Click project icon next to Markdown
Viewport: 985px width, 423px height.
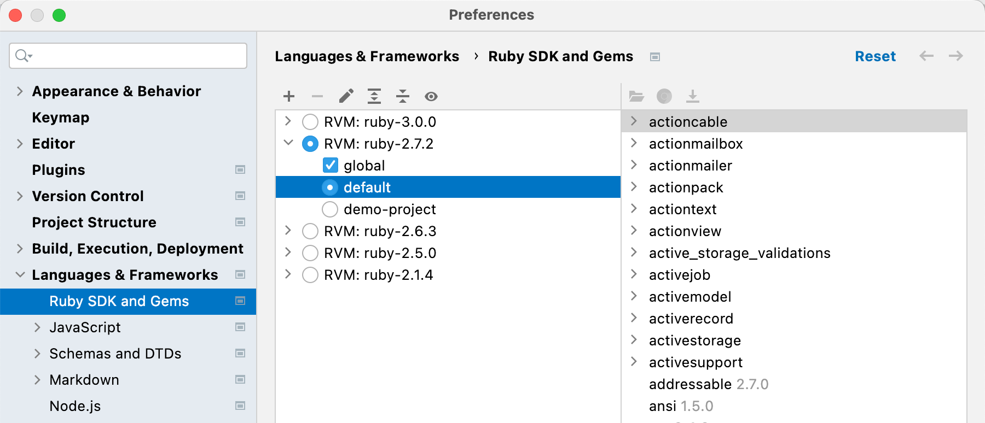[240, 380]
